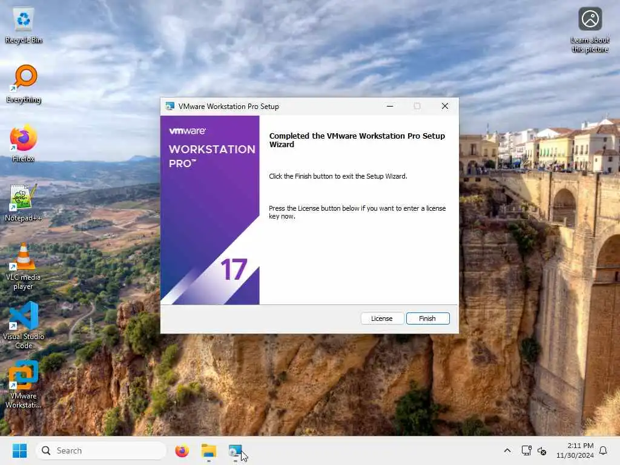
Task: Select the Visual Studio Code desktop icon
Action: [x=24, y=325]
